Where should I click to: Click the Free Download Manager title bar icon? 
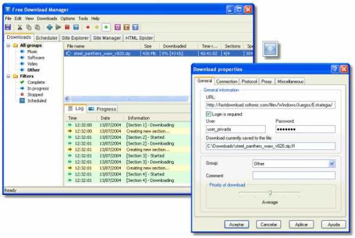[8, 10]
